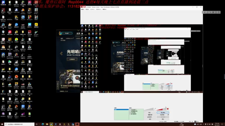Click the taskbar search input box
225x126 pixels.
pyautogui.click(x=19, y=124)
